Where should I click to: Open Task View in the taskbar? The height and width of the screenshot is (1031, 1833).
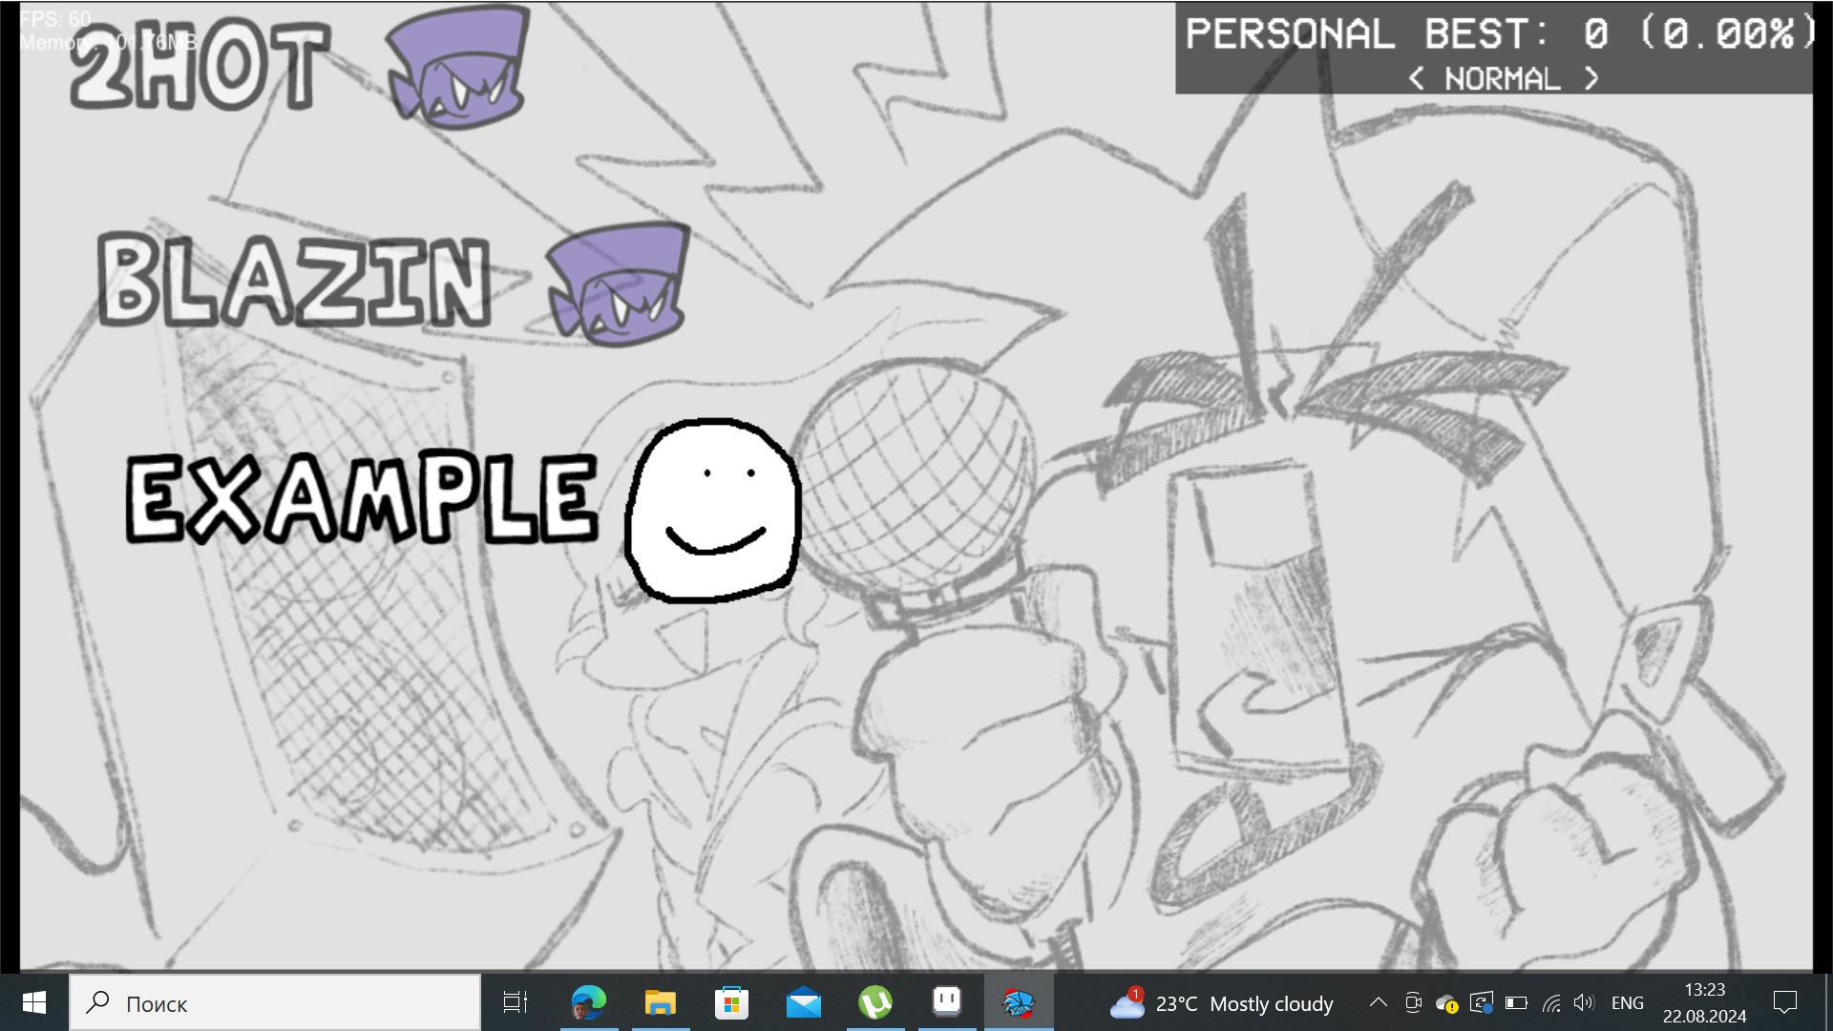[516, 1002]
